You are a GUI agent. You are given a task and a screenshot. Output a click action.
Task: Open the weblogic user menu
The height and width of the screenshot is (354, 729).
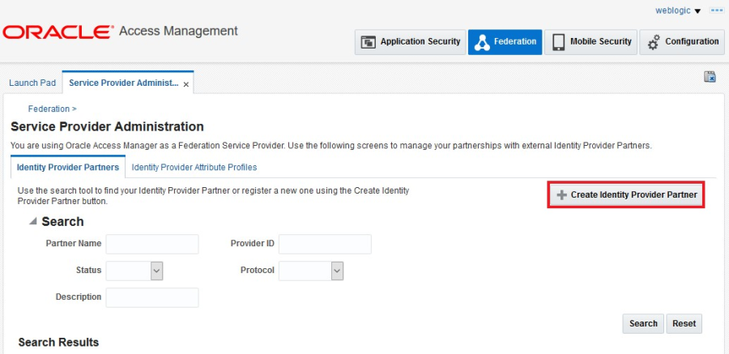pyautogui.click(x=678, y=11)
